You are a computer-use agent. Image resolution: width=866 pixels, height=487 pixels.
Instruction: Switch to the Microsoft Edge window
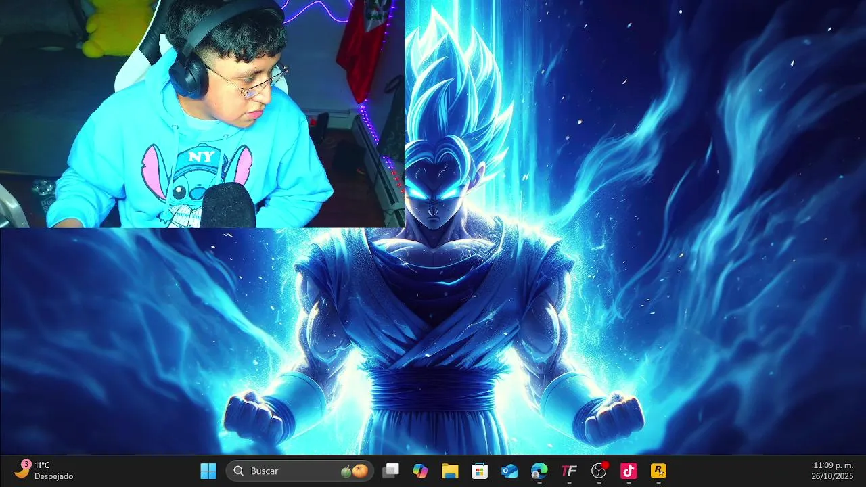[x=539, y=471]
